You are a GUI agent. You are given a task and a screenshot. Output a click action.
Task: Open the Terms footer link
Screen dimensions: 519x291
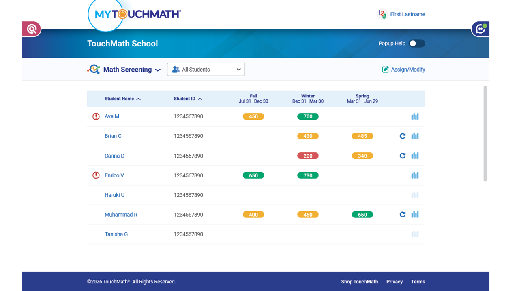418,282
